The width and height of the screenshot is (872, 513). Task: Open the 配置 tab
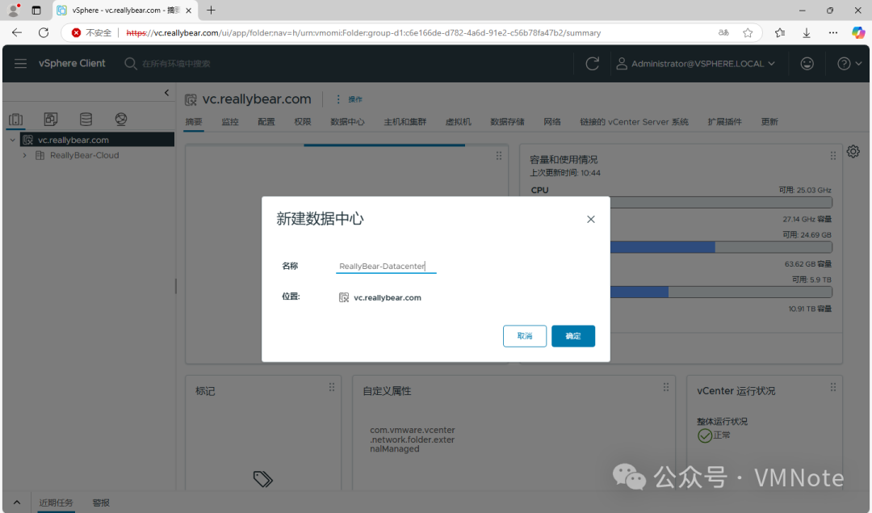click(266, 122)
